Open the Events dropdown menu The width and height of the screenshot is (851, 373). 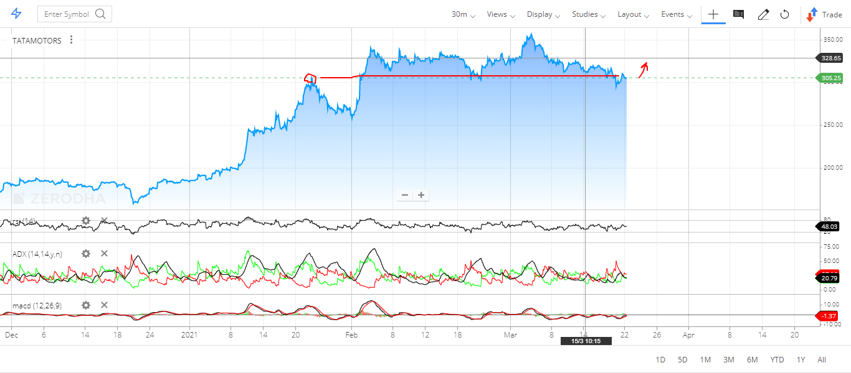click(677, 14)
